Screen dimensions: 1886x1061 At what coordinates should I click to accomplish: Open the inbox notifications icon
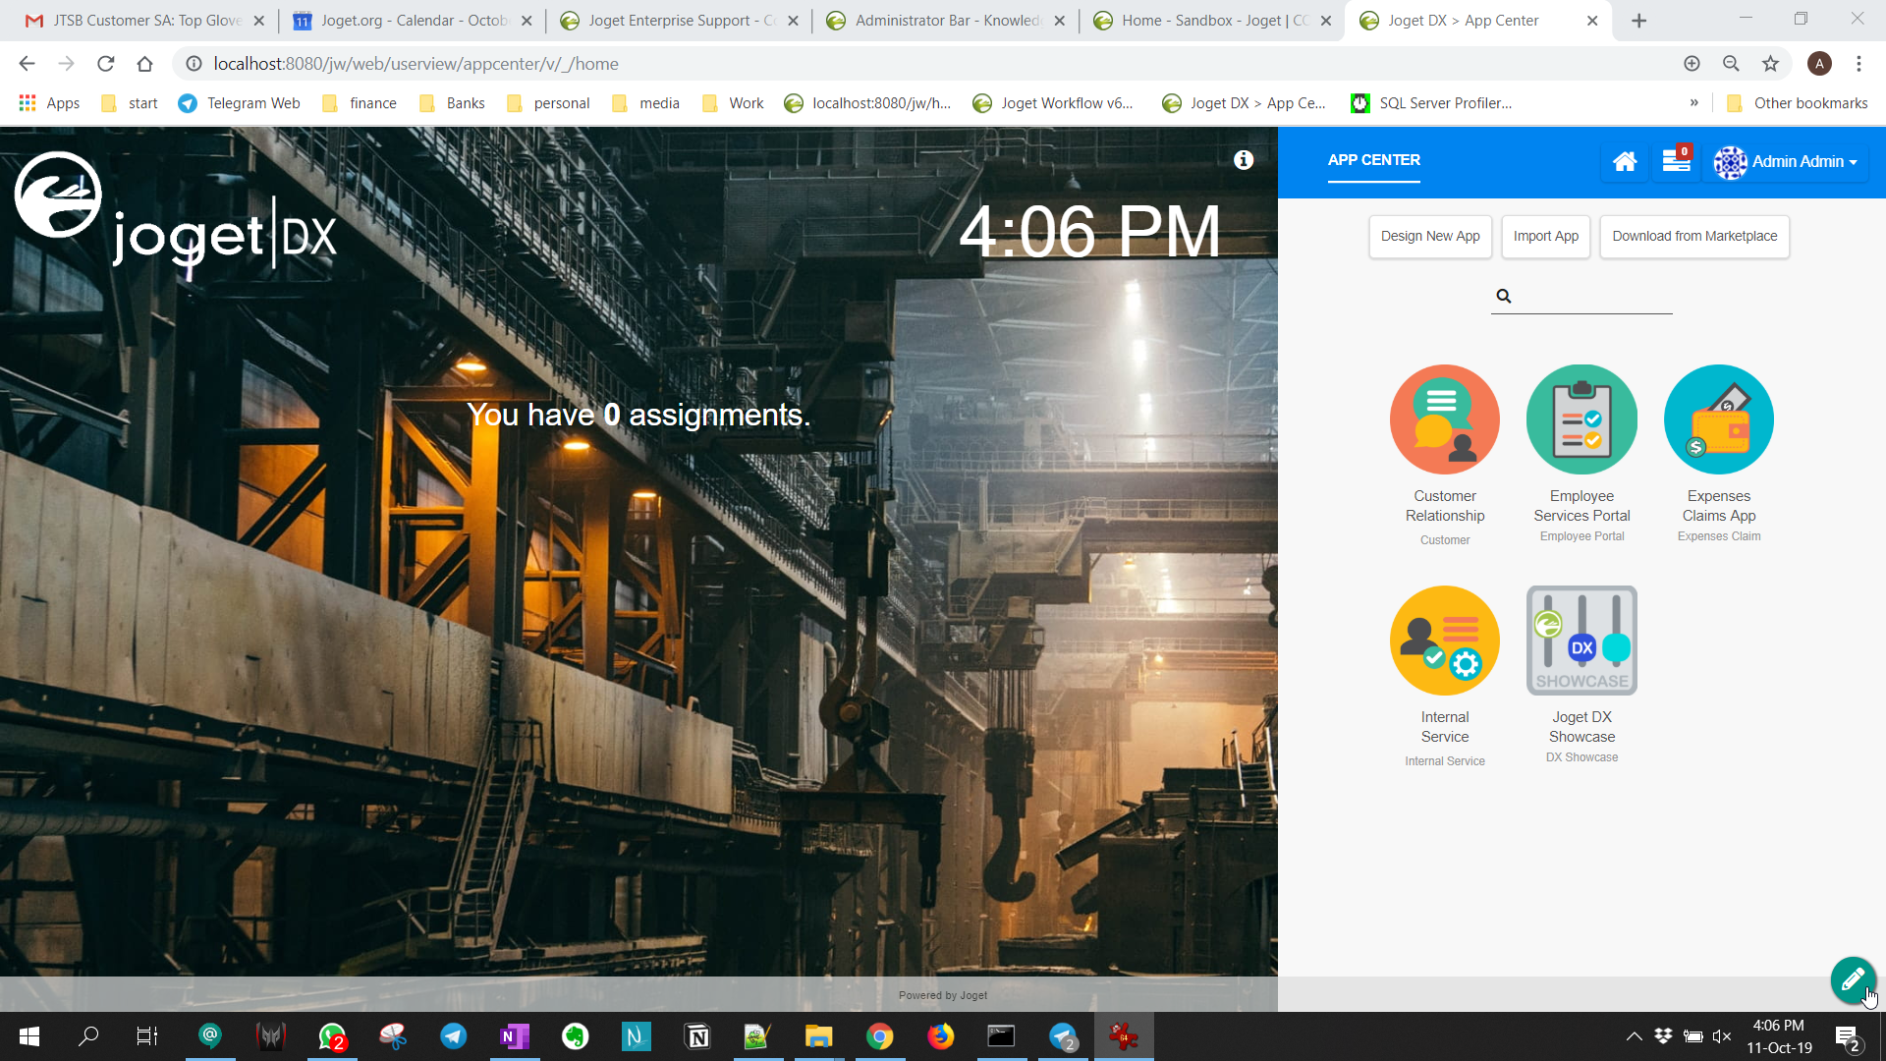[1676, 161]
